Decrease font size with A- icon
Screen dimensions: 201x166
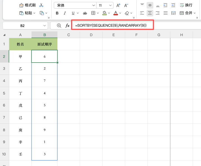pyautogui.click(x=126, y=5)
